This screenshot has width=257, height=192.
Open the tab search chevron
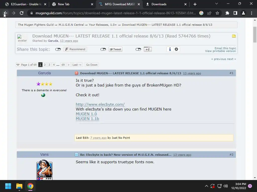217,3
